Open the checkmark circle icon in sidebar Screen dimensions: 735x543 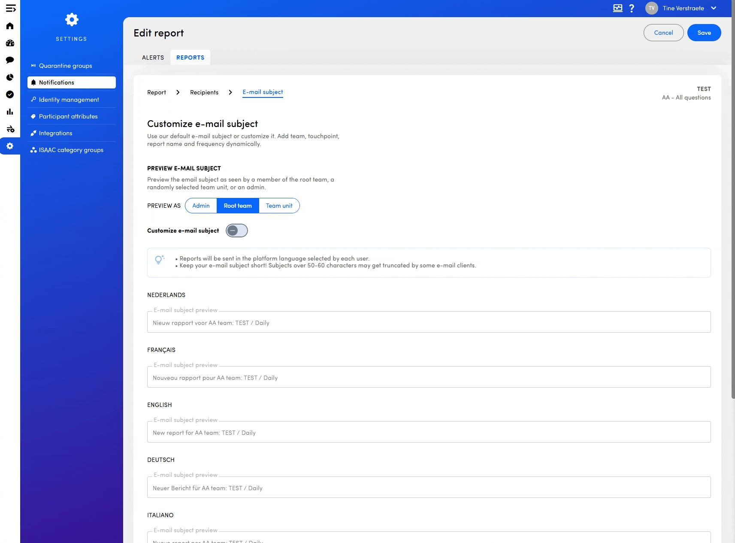10,94
